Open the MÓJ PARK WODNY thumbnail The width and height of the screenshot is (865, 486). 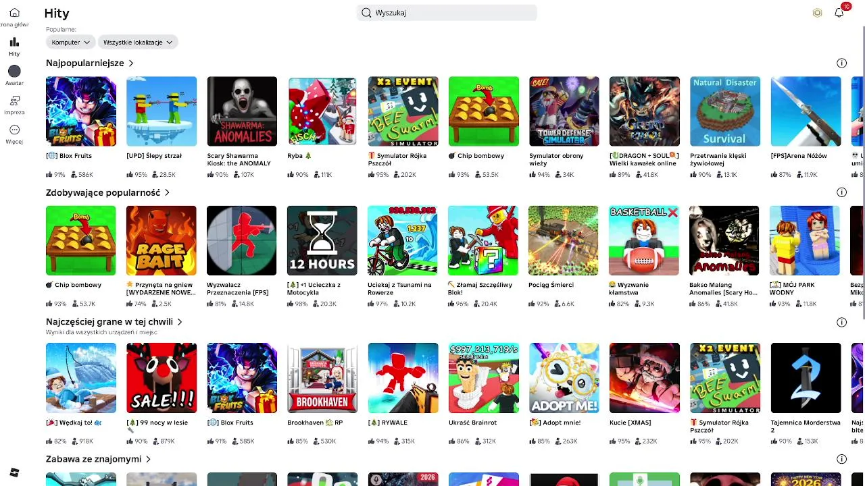[805, 240]
